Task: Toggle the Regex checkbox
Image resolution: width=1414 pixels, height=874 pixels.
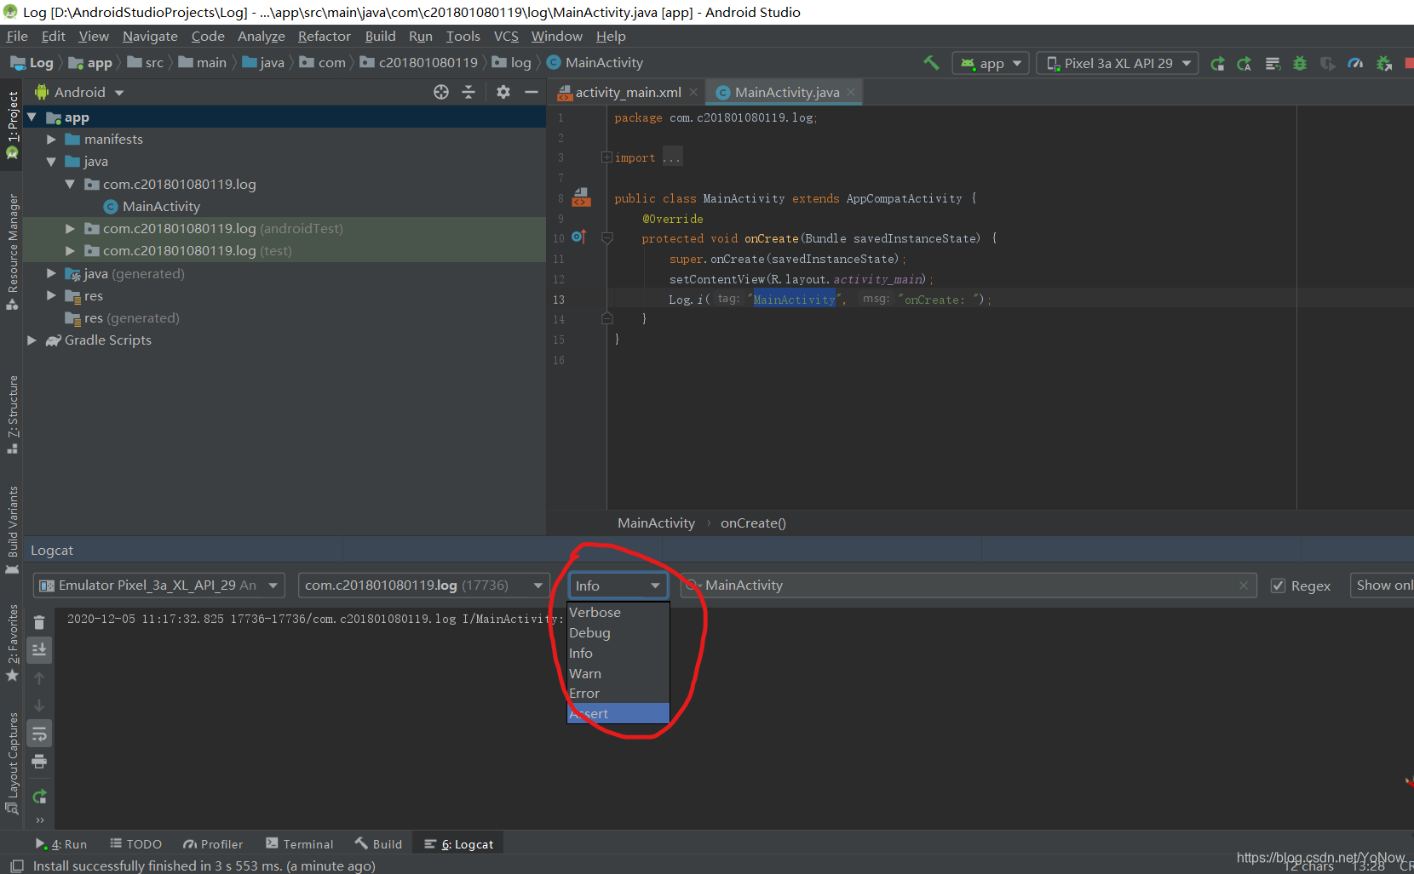Action: point(1278,586)
